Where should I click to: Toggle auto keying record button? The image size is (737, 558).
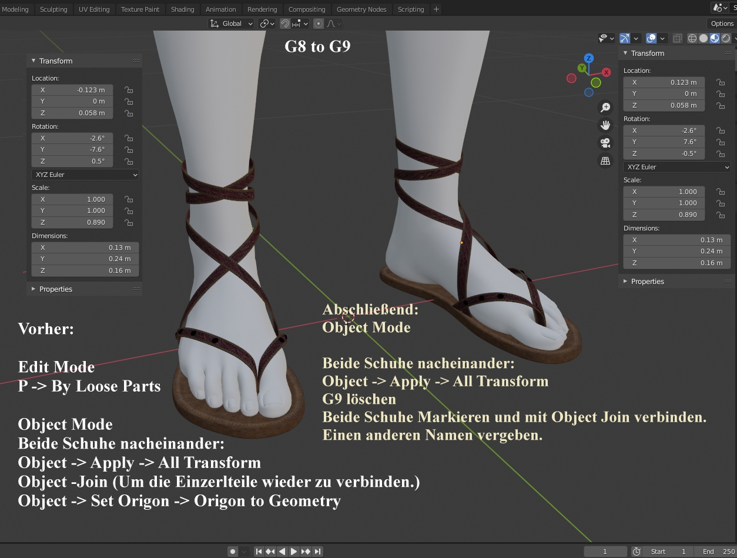pos(233,552)
